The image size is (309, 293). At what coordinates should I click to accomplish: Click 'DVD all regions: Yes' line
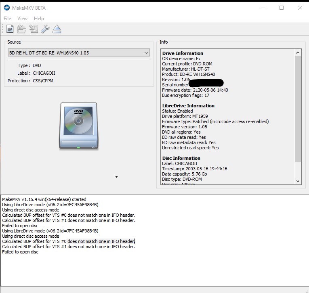click(x=181, y=132)
